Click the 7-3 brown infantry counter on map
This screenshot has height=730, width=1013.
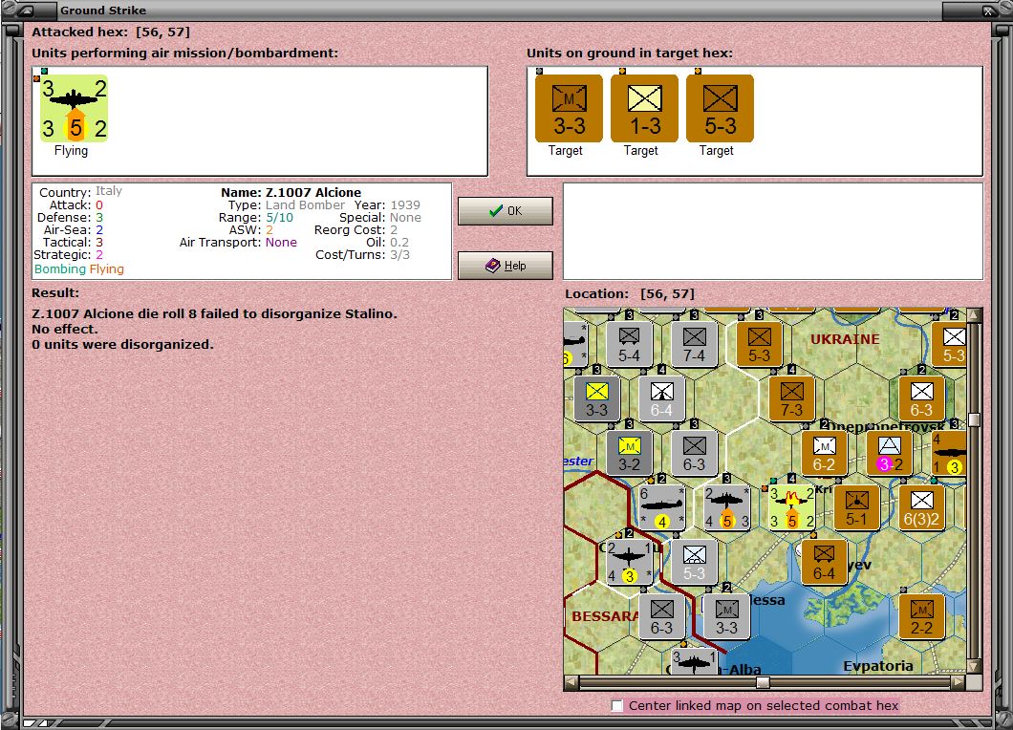[x=791, y=399]
